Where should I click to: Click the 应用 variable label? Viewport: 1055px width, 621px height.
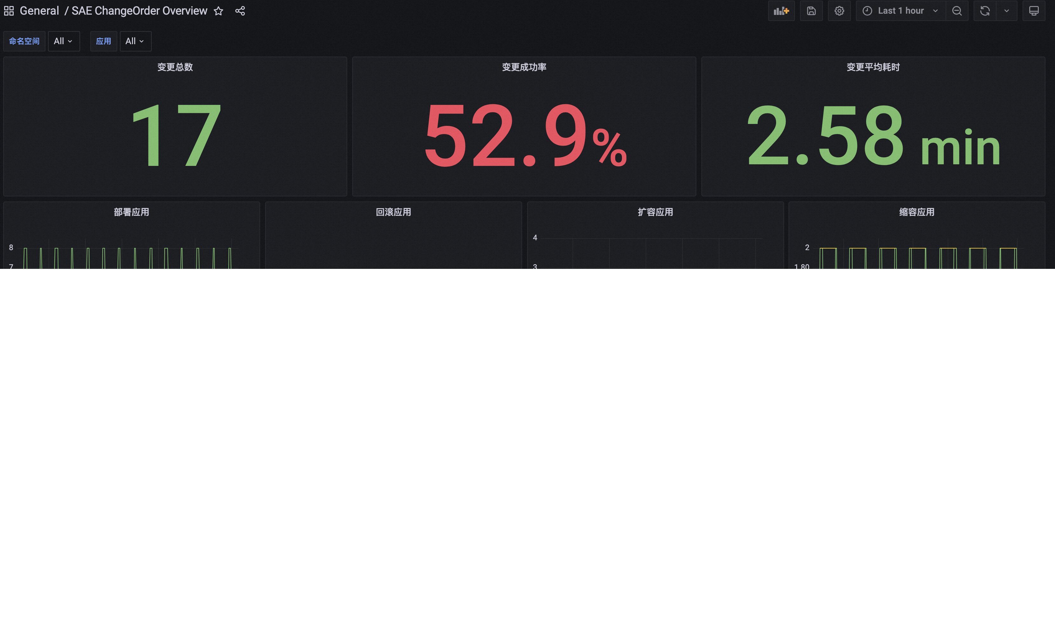tap(103, 41)
